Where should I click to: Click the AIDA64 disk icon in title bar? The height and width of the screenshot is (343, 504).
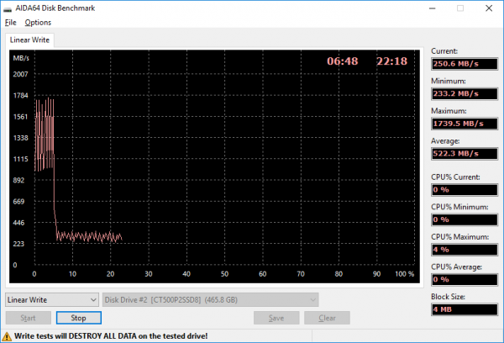pyautogui.click(x=8, y=8)
